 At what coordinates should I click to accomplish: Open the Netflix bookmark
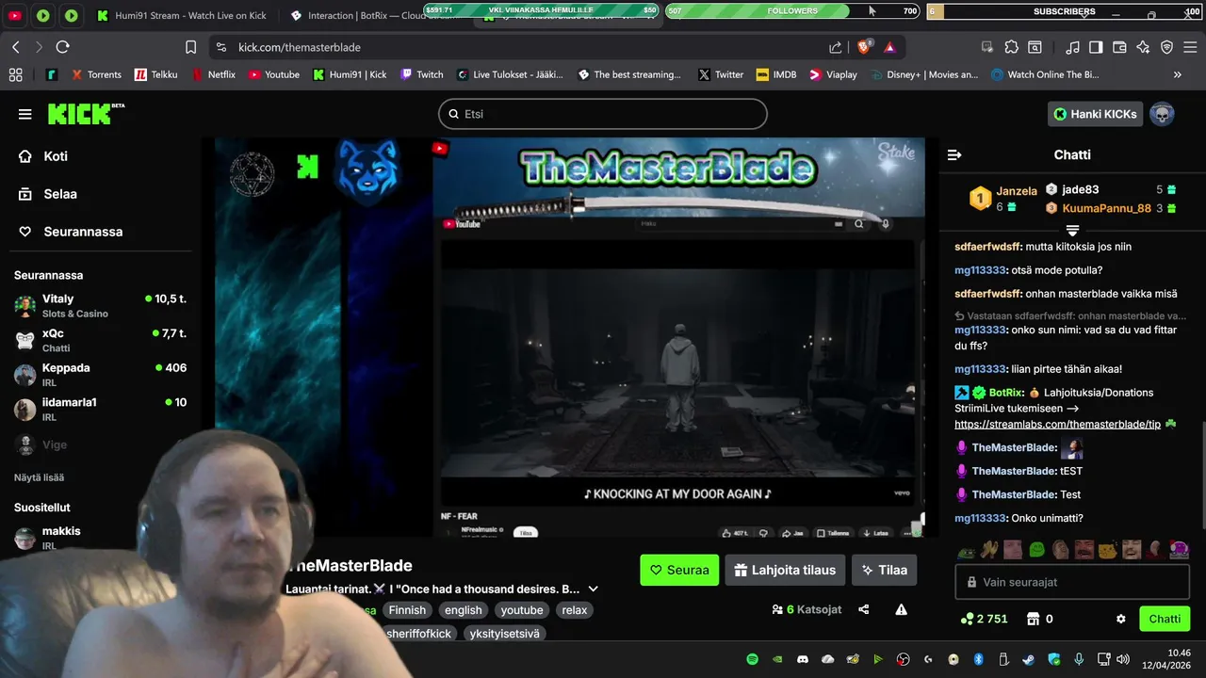(213, 74)
